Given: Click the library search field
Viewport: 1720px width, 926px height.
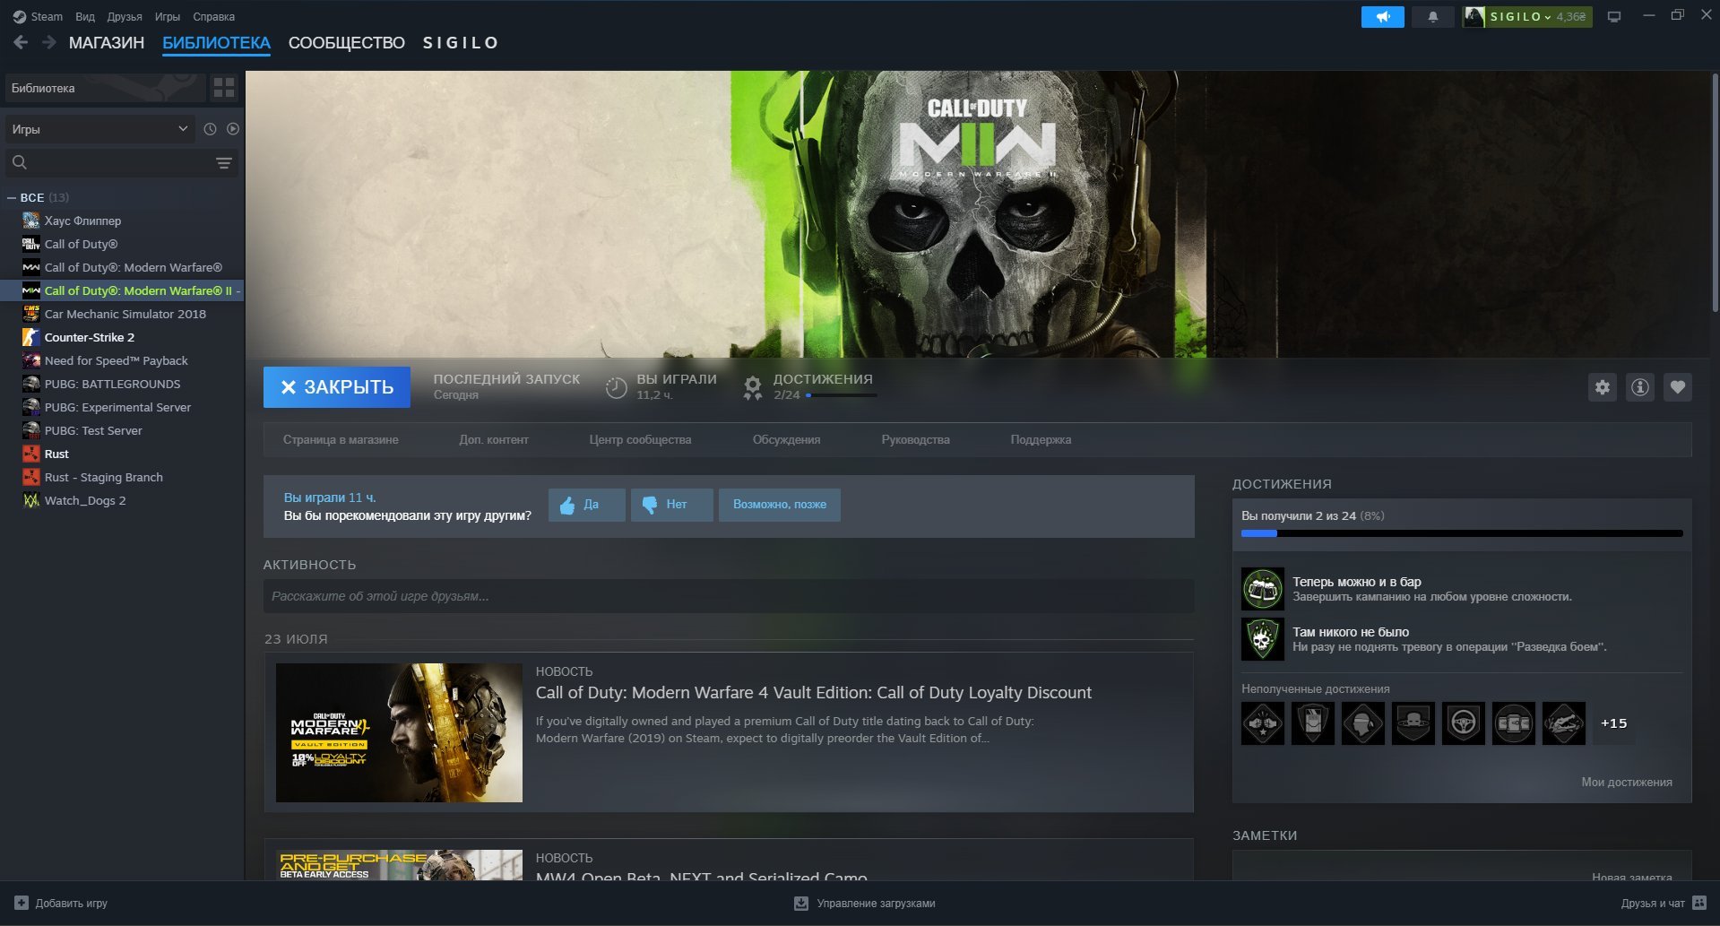Looking at the screenshot, I should pyautogui.click(x=121, y=162).
